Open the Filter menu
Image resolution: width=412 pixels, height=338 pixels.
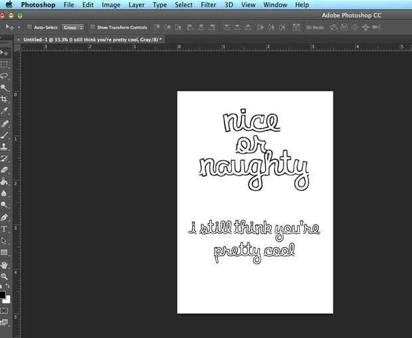(x=209, y=5)
